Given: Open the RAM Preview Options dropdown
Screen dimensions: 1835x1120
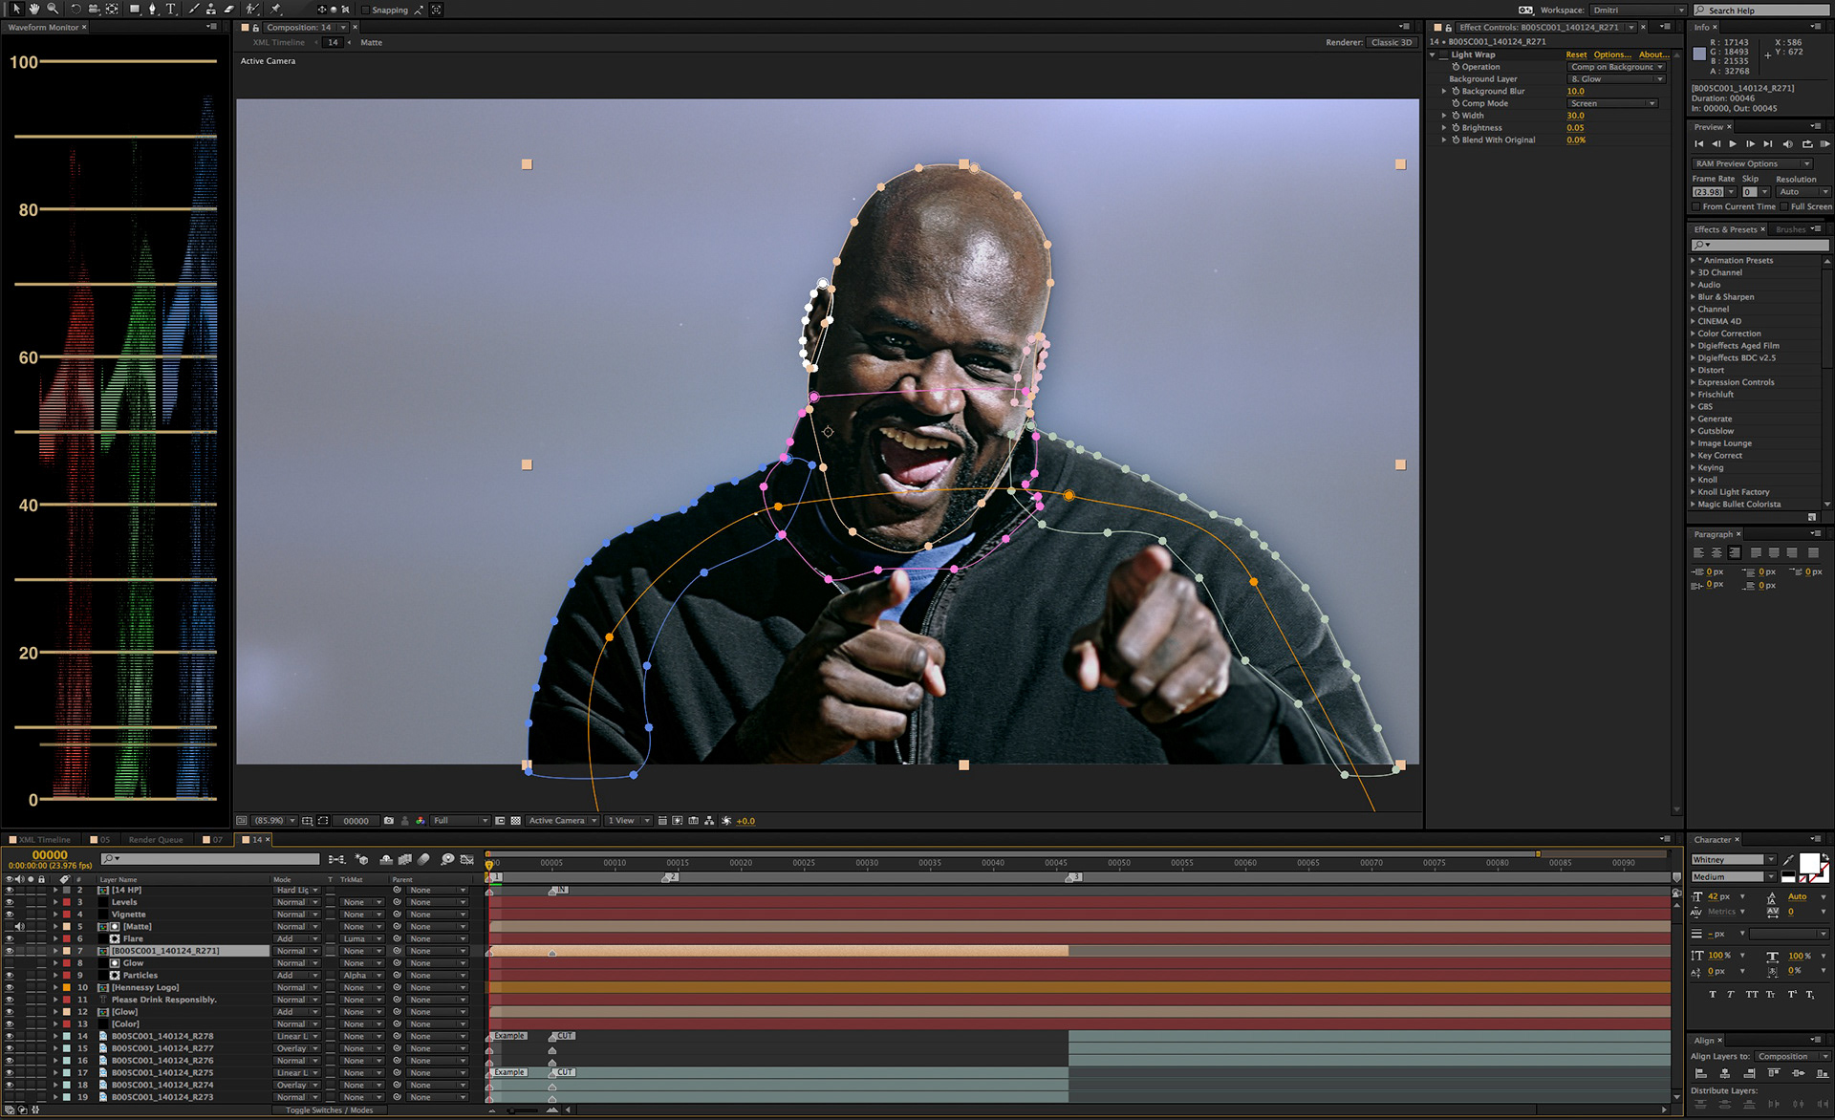Looking at the screenshot, I should pos(1751,163).
